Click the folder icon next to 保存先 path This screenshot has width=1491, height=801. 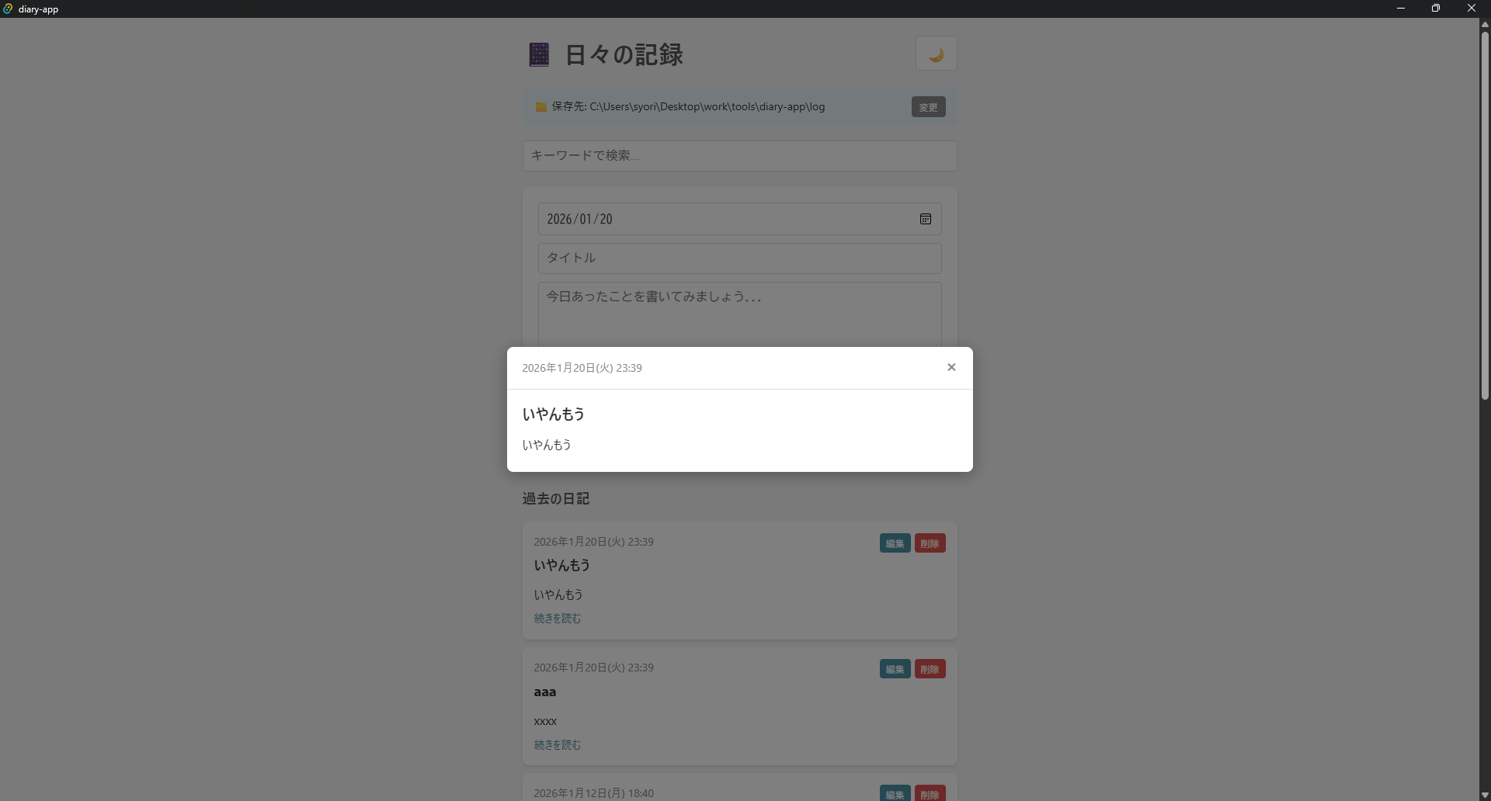540,107
